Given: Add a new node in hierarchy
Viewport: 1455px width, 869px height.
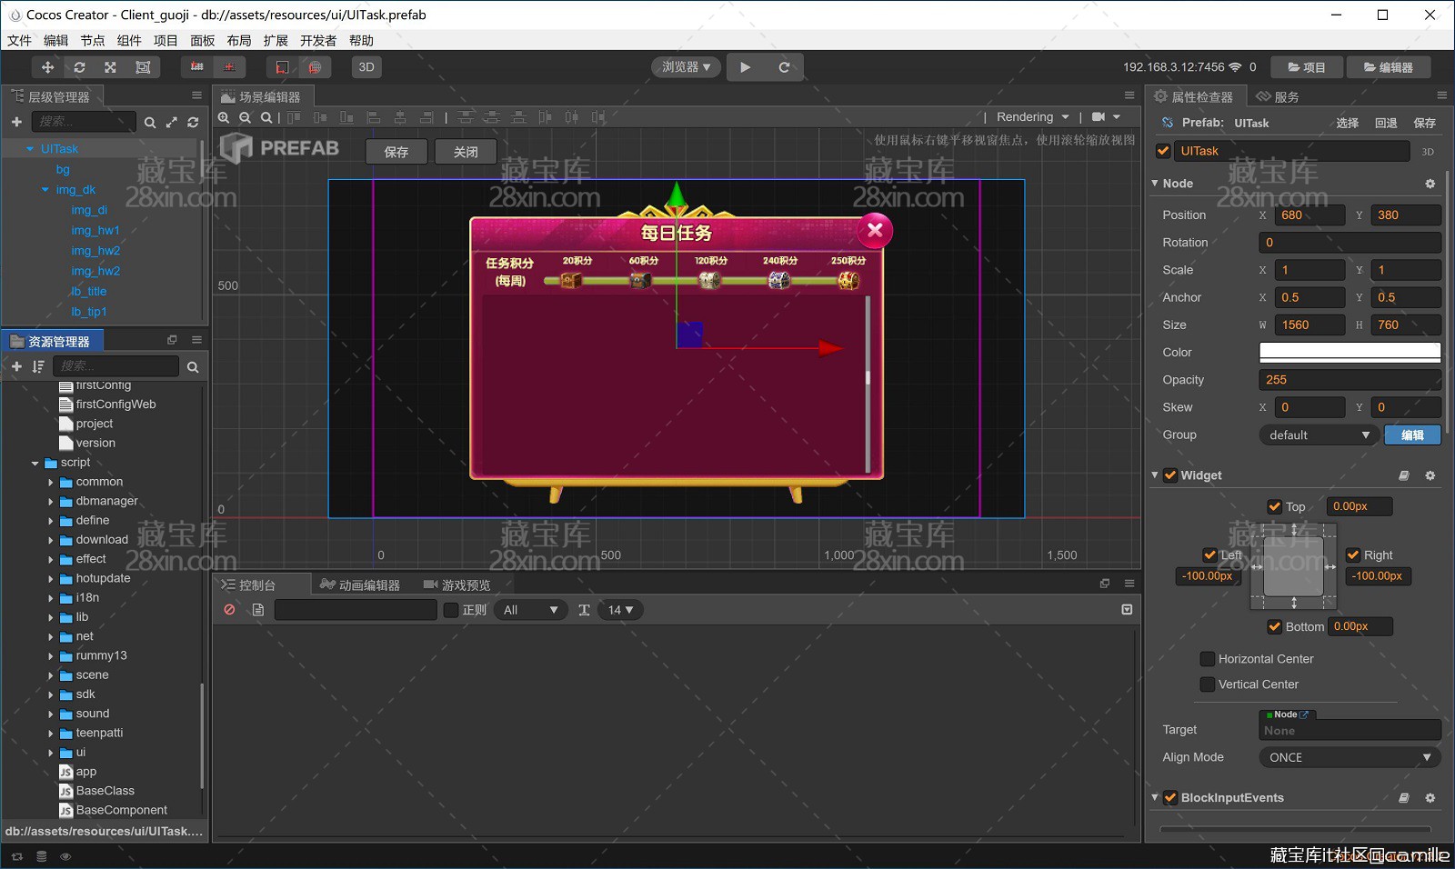Looking at the screenshot, I should [x=16, y=122].
